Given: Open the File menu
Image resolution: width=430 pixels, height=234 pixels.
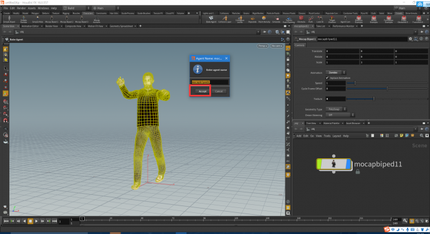Looking at the screenshot, I should pos(6,8).
